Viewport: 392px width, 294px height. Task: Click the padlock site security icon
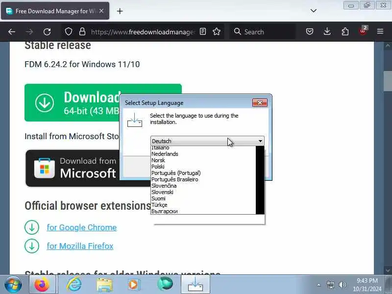pyautogui.click(x=82, y=32)
